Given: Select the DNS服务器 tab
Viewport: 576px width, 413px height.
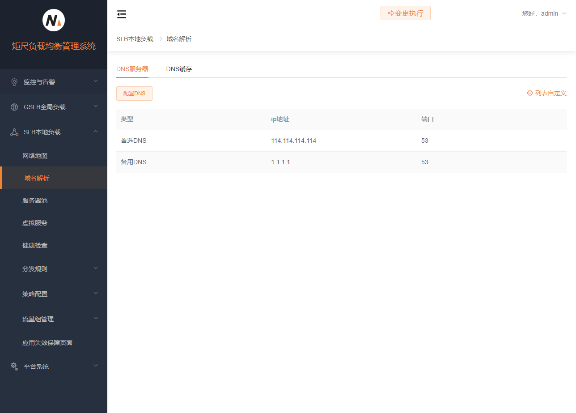Looking at the screenshot, I should point(132,69).
